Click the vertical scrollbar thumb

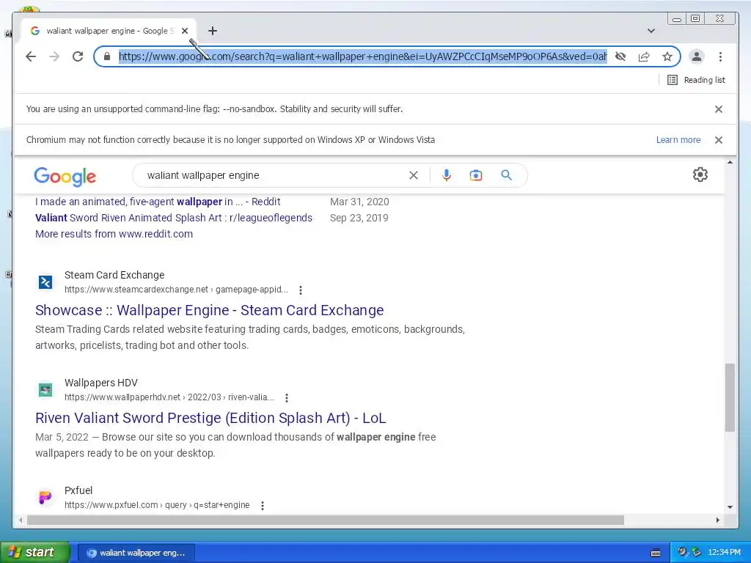click(730, 398)
